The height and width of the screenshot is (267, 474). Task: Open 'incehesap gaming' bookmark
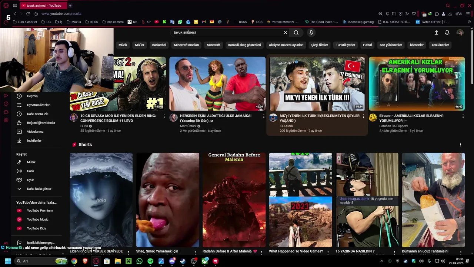(358, 22)
